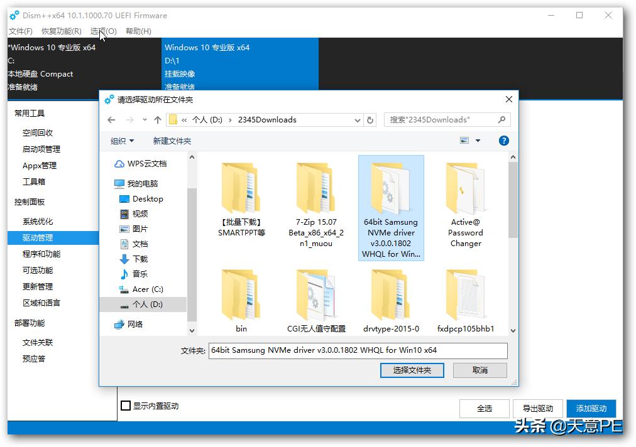Navigate up one level with the up arrow
636x447 pixels.
[x=157, y=119]
